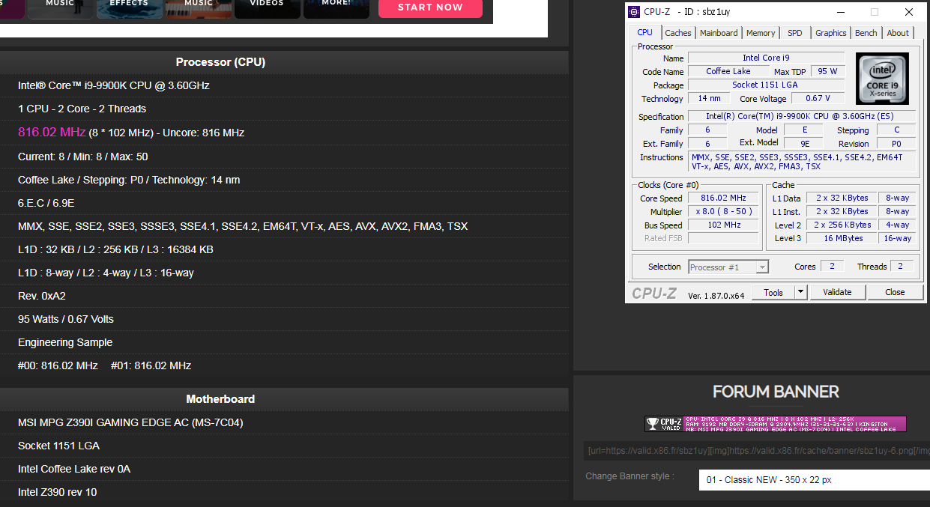Open the Bench tab
The image size is (930, 507).
[866, 33]
